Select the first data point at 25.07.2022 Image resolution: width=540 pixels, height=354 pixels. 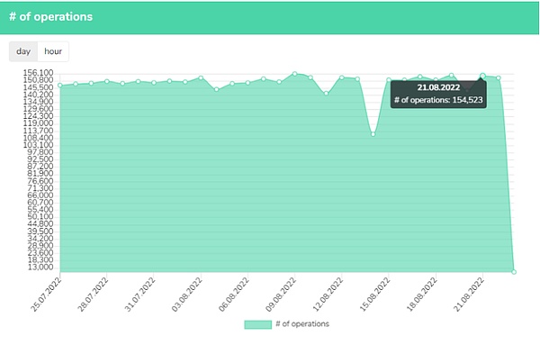pos(60,86)
